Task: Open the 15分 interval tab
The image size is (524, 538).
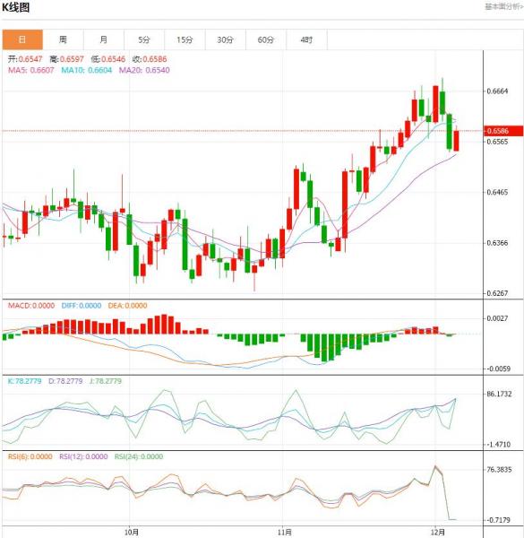Action: [x=185, y=39]
